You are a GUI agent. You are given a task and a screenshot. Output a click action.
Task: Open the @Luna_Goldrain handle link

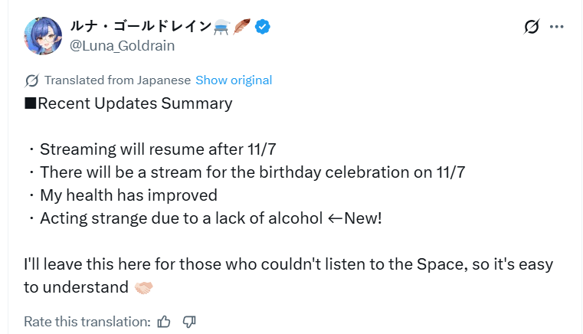click(122, 46)
